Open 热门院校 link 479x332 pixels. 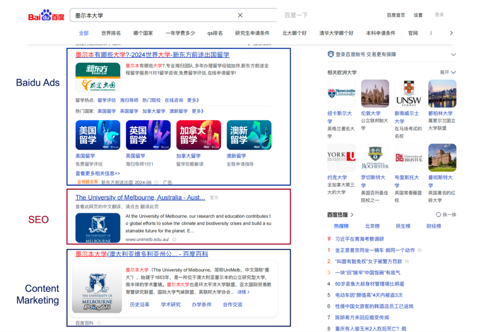pyautogui.click(x=151, y=100)
